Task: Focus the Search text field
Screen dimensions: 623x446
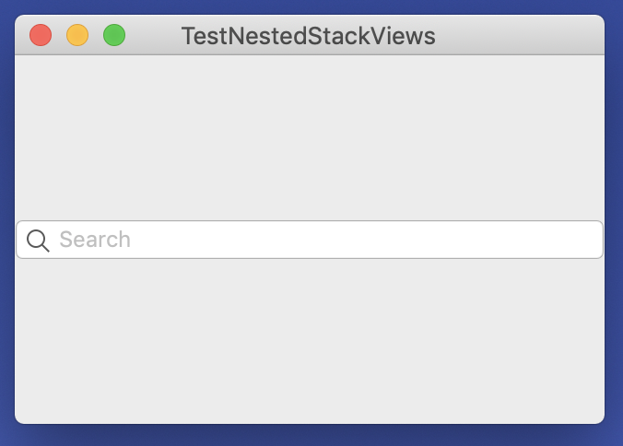Action: (x=310, y=240)
